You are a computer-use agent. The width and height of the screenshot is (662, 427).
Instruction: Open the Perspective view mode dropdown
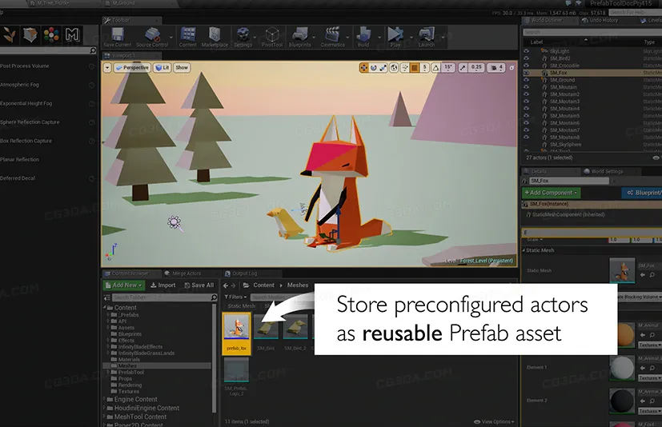pos(133,67)
